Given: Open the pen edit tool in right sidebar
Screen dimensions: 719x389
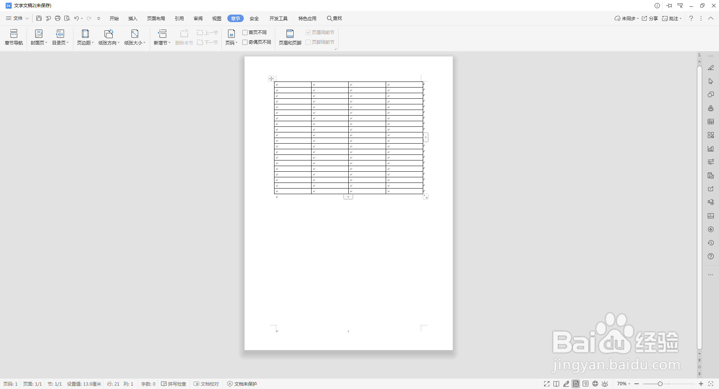Looking at the screenshot, I should (x=711, y=68).
